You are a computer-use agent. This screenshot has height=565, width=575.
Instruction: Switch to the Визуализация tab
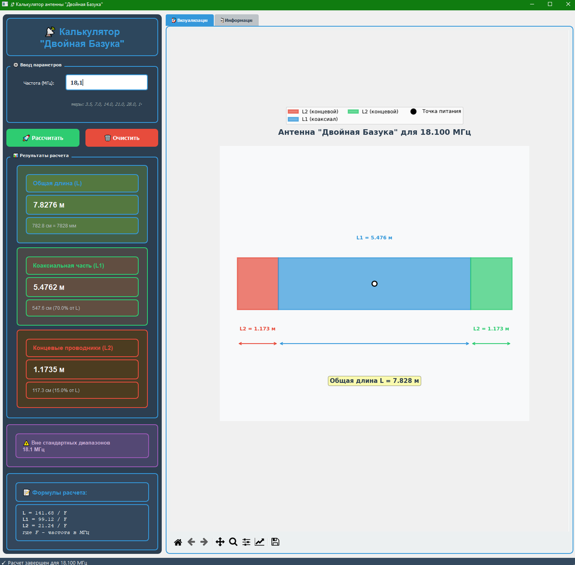pyautogui.click(x=190, y=20)
